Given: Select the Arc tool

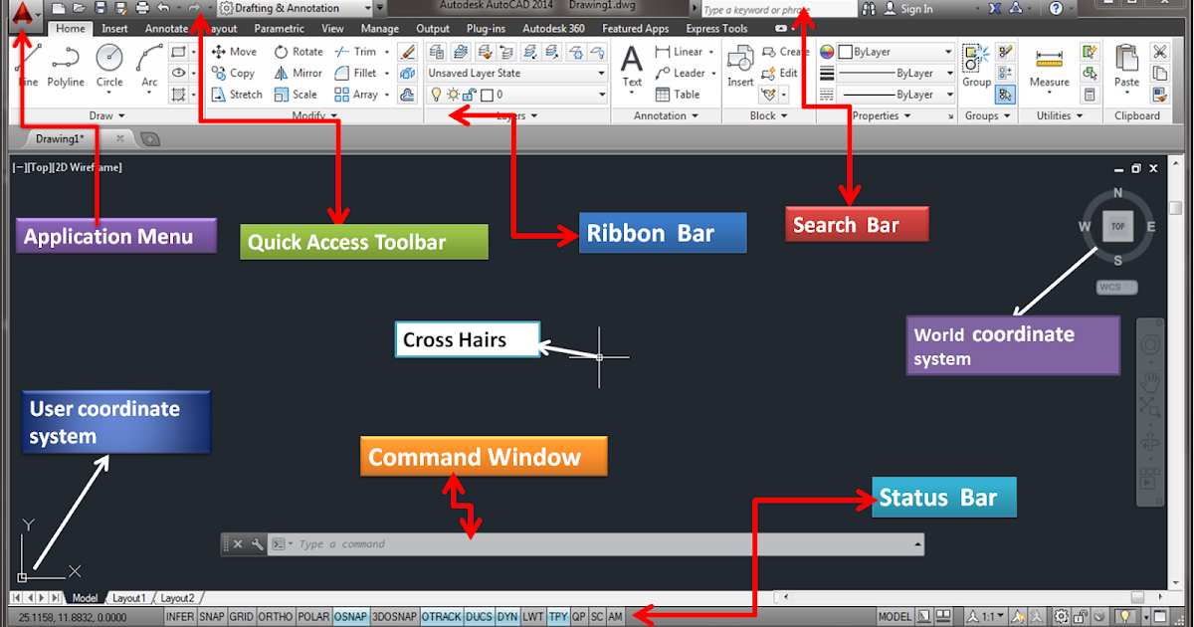Looking at the screenshot, I should (x=149, y=67).
